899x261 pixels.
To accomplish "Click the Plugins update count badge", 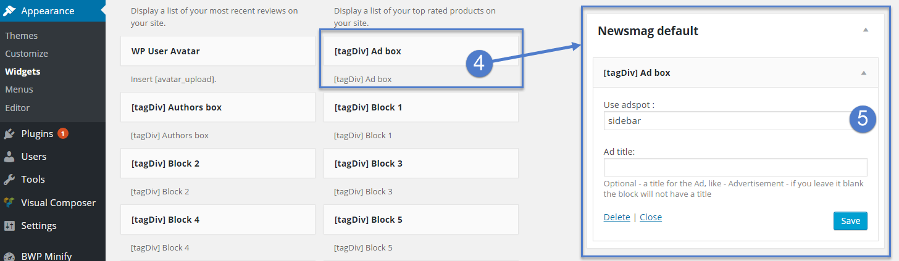I will point(63,133).
